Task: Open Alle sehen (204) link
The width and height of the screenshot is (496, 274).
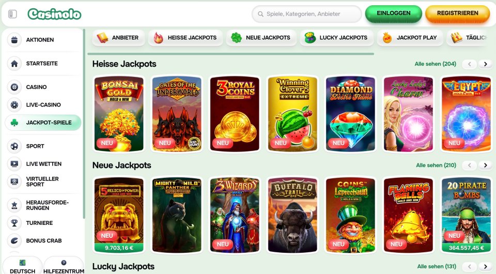Action: (435, 64)
